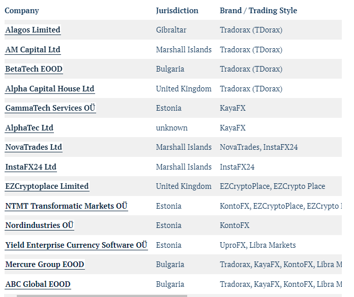Screen dimensions: 354x297
Task: Follow the Mercure Group EOOD link
Action: coord(45,265)
